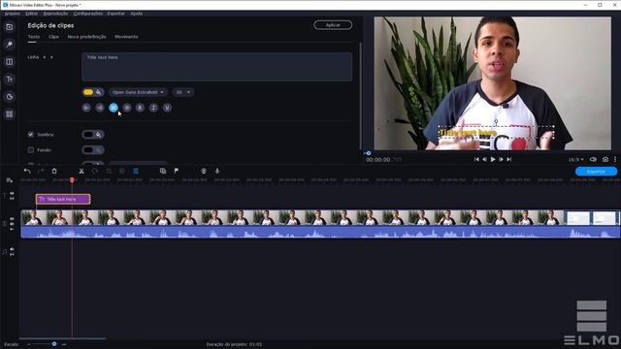
Task: Toggle underline text formatting
Action: tap(167, 108)
